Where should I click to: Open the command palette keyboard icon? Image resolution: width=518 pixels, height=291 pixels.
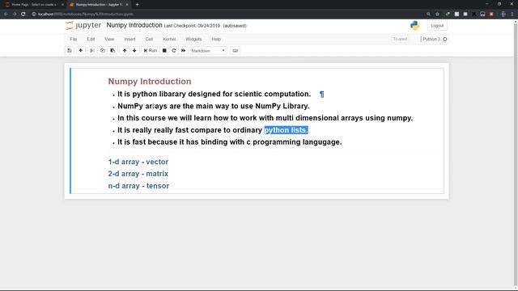(x=236, y=50)
